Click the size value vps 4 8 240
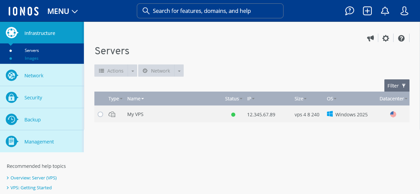This screenshot has height=194, width=420. click(x=307, y=115)
